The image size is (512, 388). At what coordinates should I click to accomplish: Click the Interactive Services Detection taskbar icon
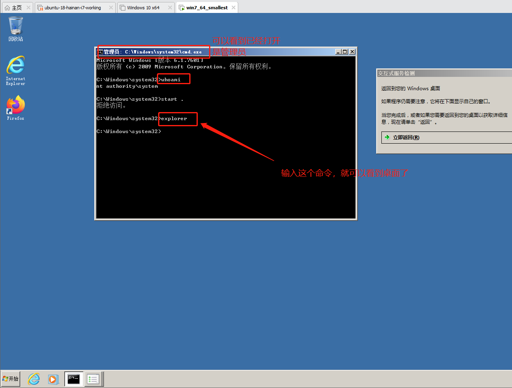93,379
